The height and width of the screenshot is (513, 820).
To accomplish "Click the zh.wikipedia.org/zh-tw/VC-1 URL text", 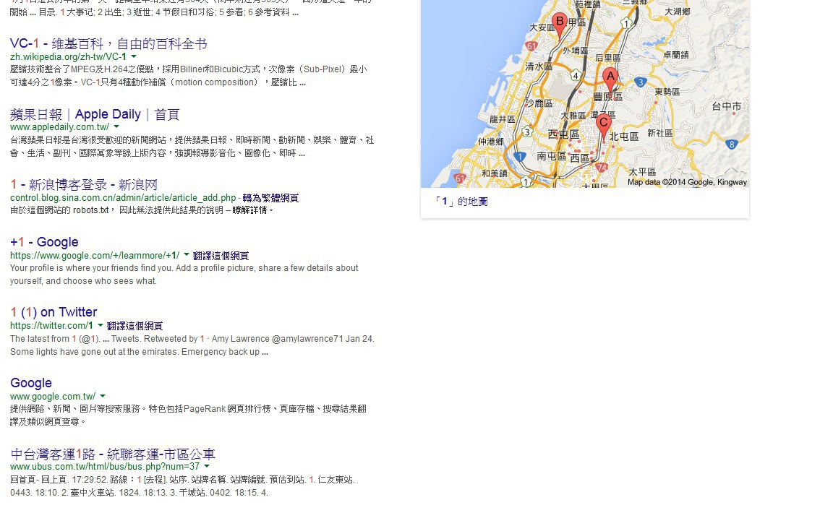I will 68,56.
